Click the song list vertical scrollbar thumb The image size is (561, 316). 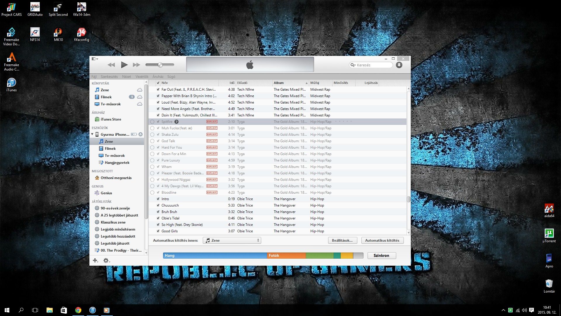(x=408, y=199)
